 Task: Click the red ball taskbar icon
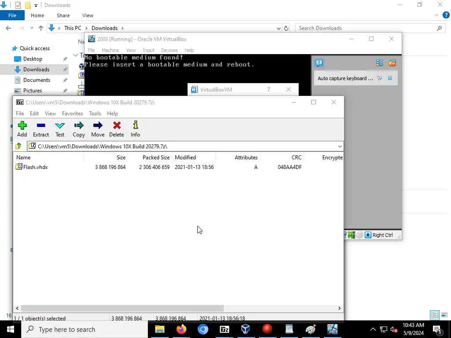tap(267, 329)
